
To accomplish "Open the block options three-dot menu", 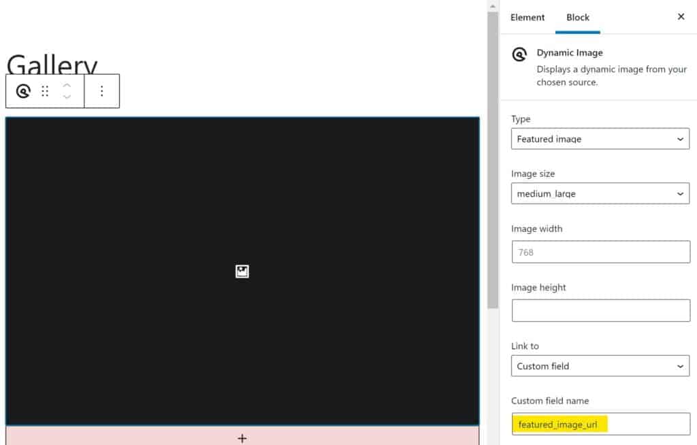I will click(102, 91).
